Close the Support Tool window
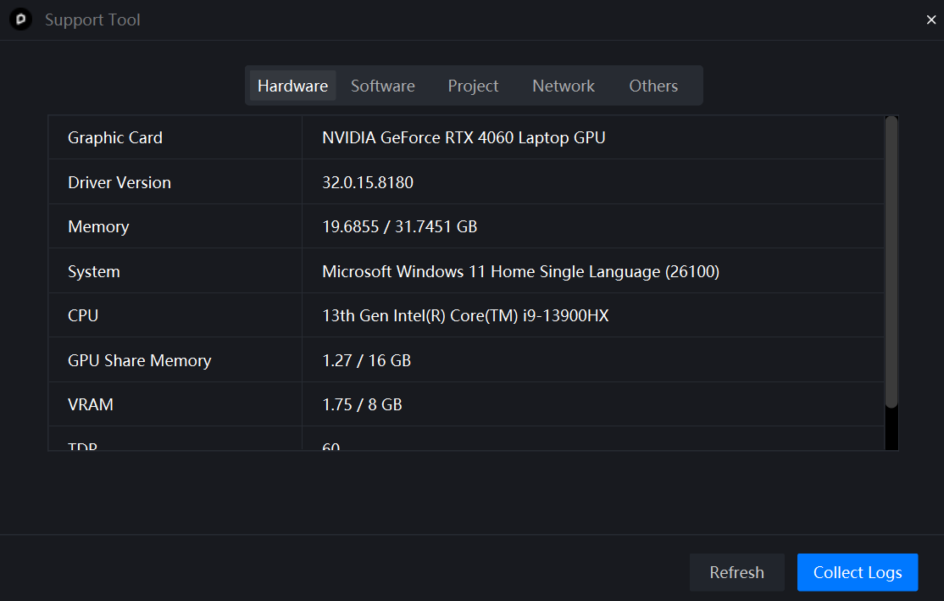The height and width of the screenshot is (601, 944). [x=930, y=19]
